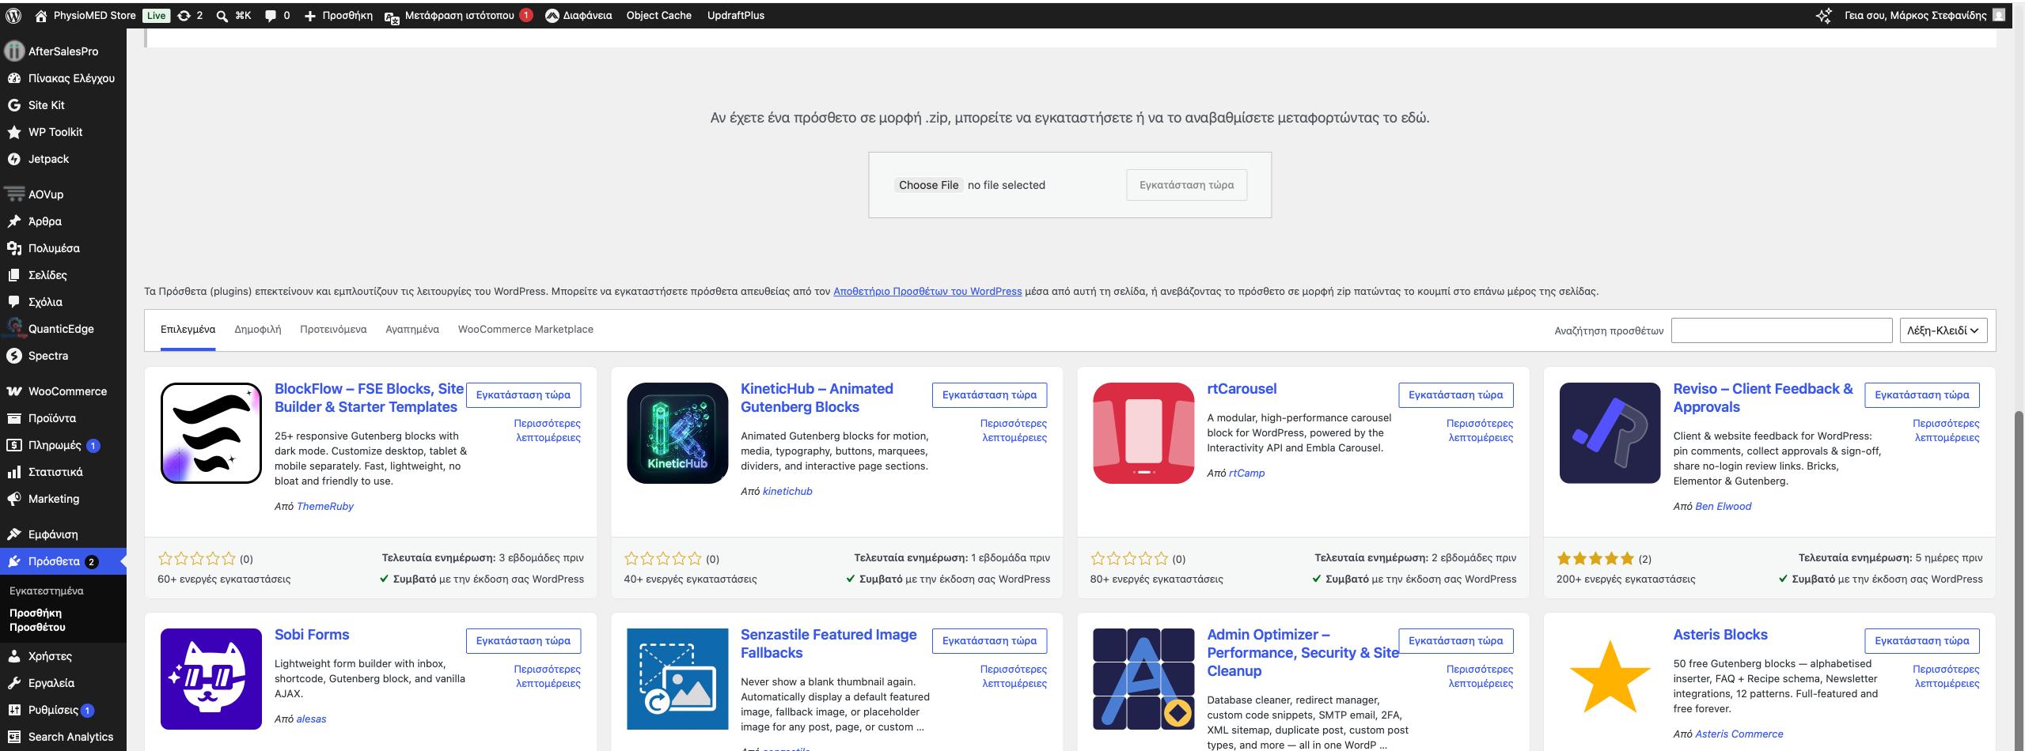Open Εμφάνιση brush icon
Screen dimensions: 2025x751
click(13, 534)
